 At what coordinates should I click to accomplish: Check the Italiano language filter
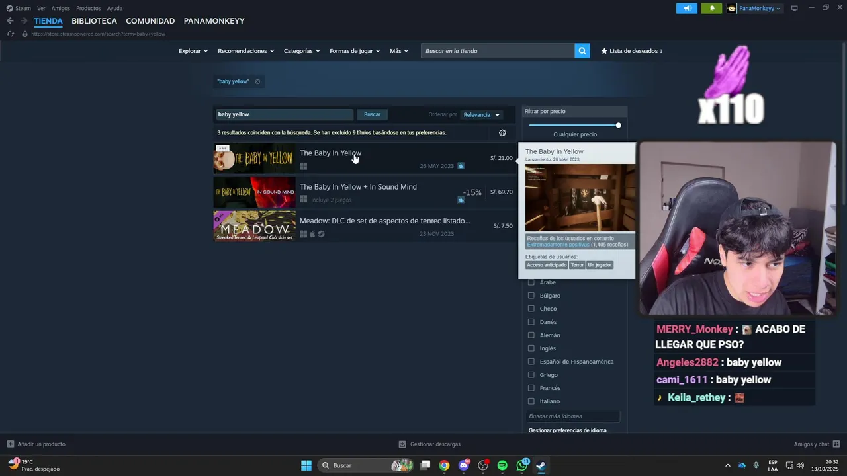[x=531, y=401]
